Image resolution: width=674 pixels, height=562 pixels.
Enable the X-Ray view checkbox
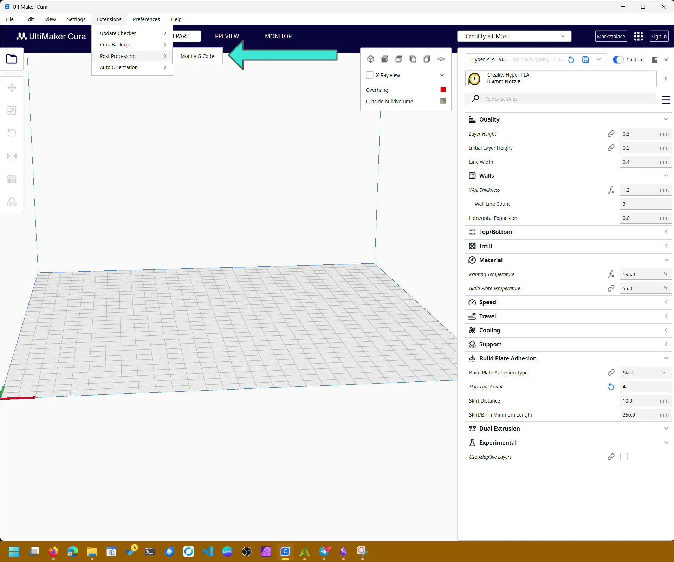(x=370, y=75)
